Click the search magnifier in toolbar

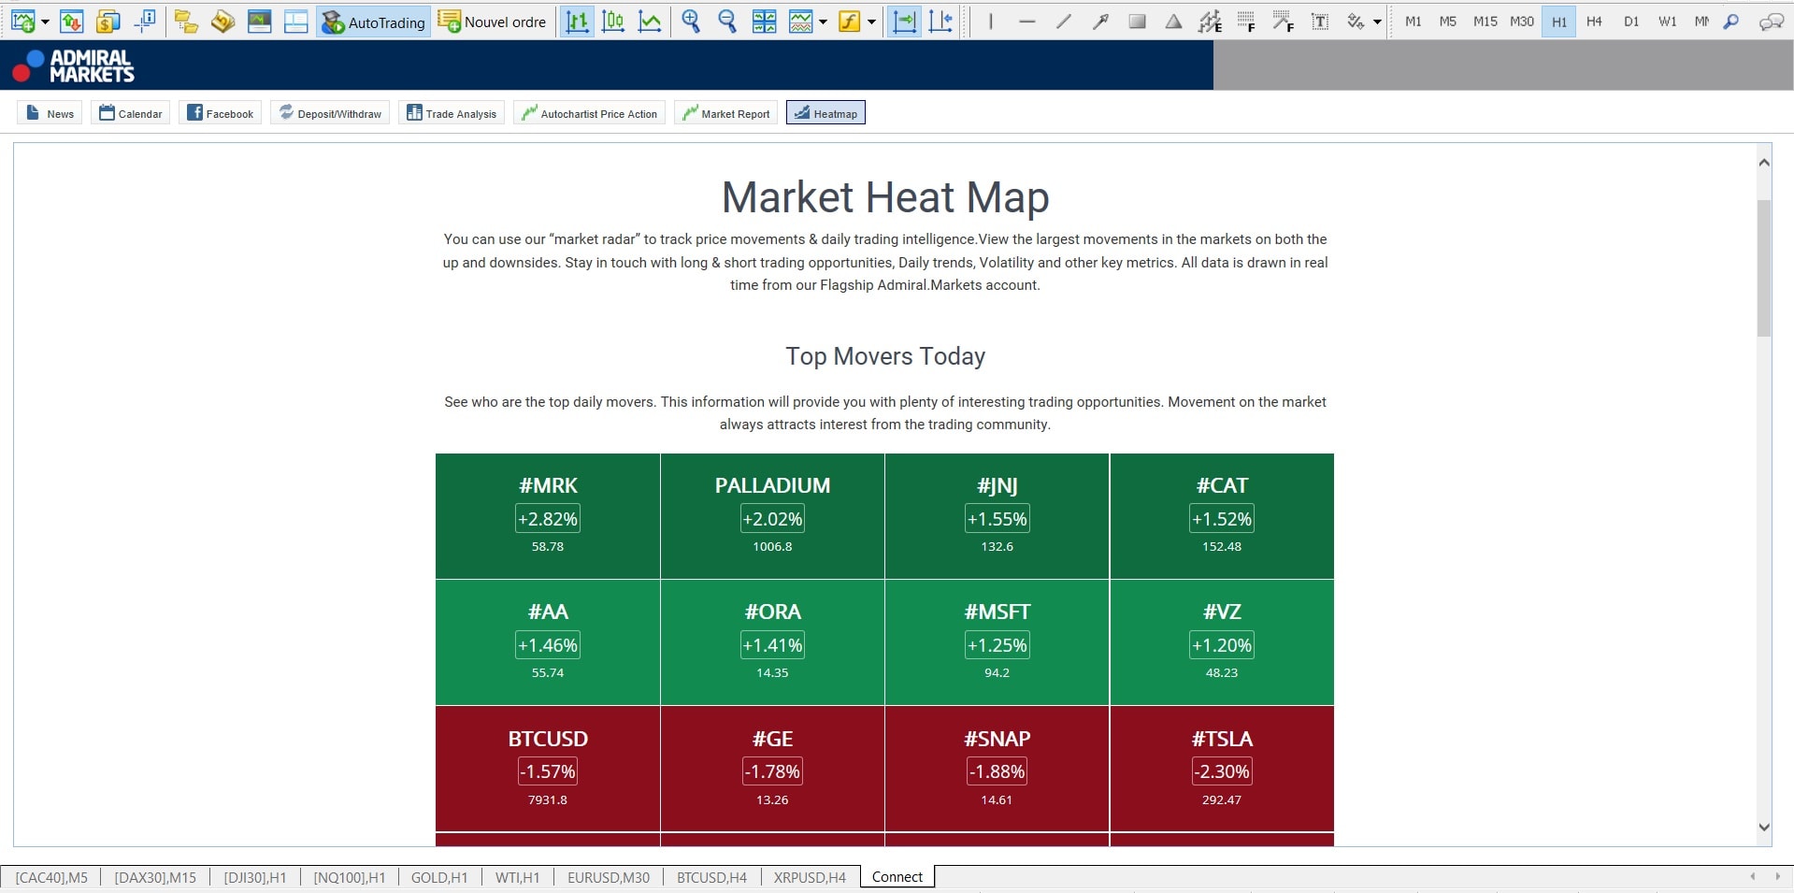[x=1731, y=22]
